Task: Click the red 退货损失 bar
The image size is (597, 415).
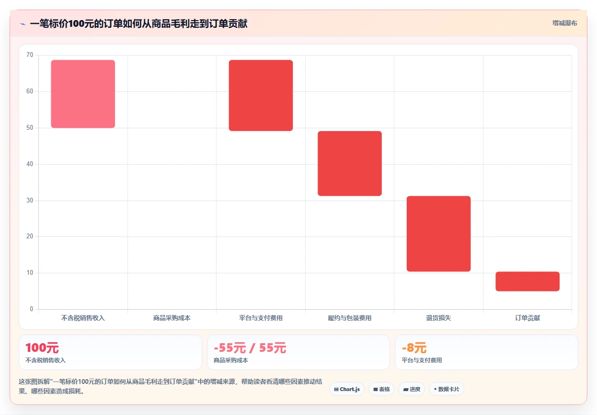Action: point(438,234)
